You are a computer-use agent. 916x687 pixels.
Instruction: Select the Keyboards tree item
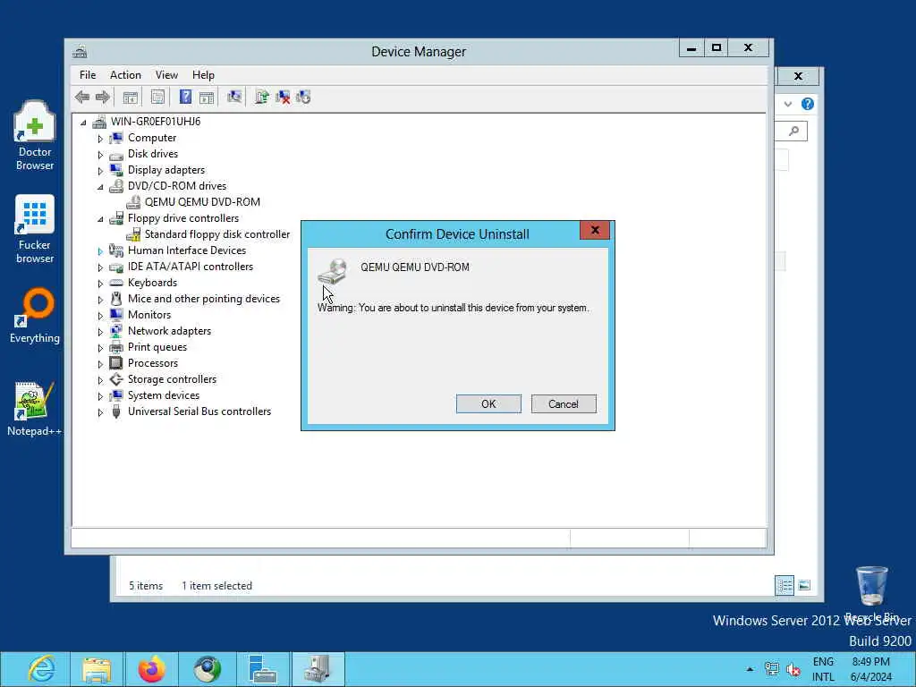pos(152,283)
